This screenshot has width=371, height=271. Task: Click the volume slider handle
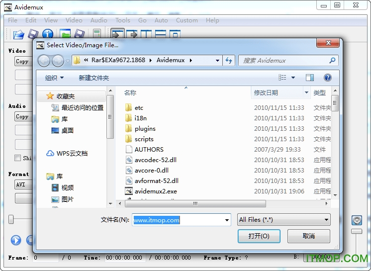click(x=357, y=231)
